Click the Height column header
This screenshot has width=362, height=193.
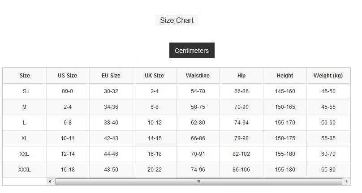(x=285, y=76)
